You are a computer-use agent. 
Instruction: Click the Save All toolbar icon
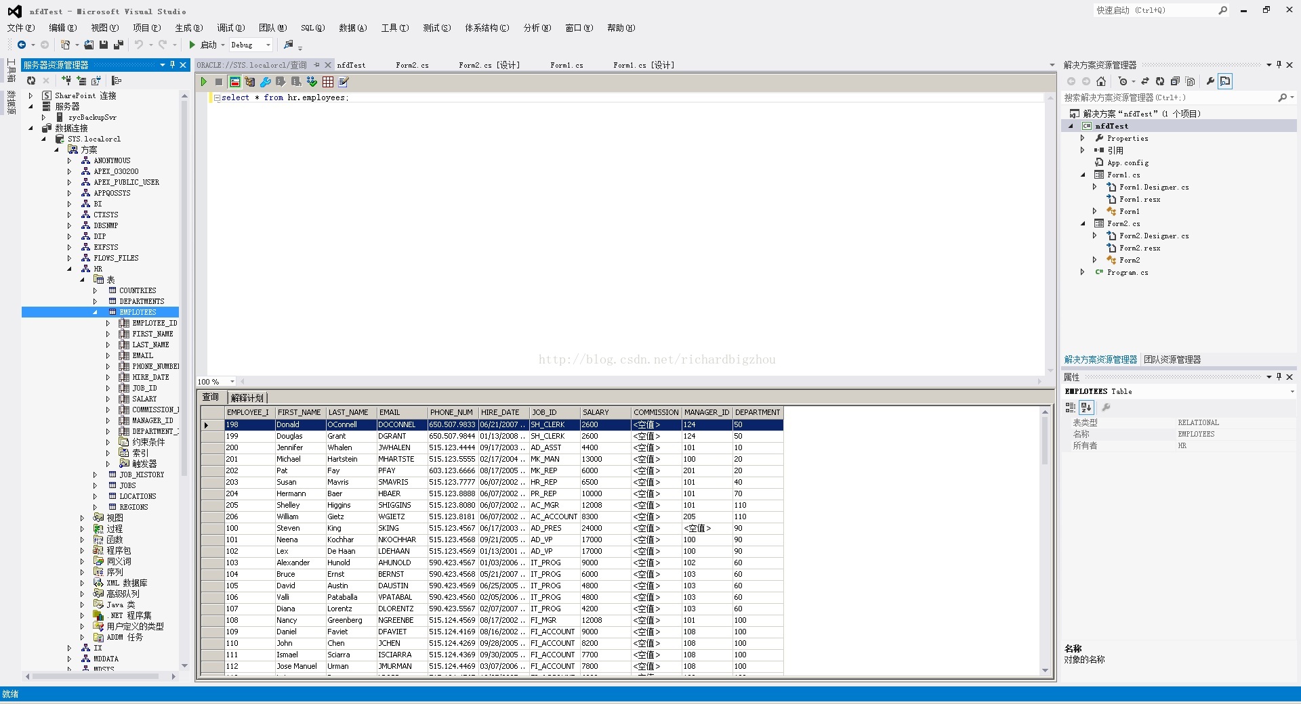tap(119, 45)
